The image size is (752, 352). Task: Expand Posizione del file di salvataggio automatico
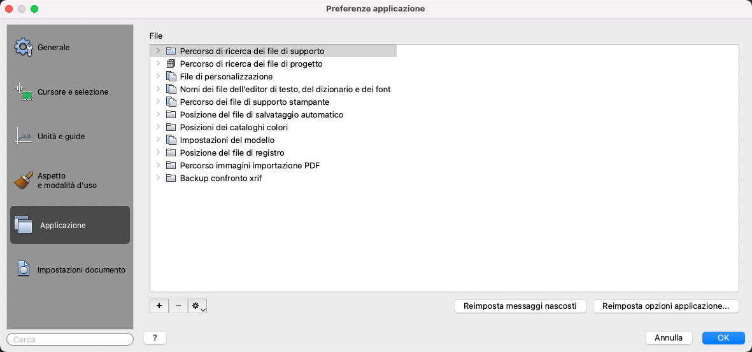click(x=158, y=114)
